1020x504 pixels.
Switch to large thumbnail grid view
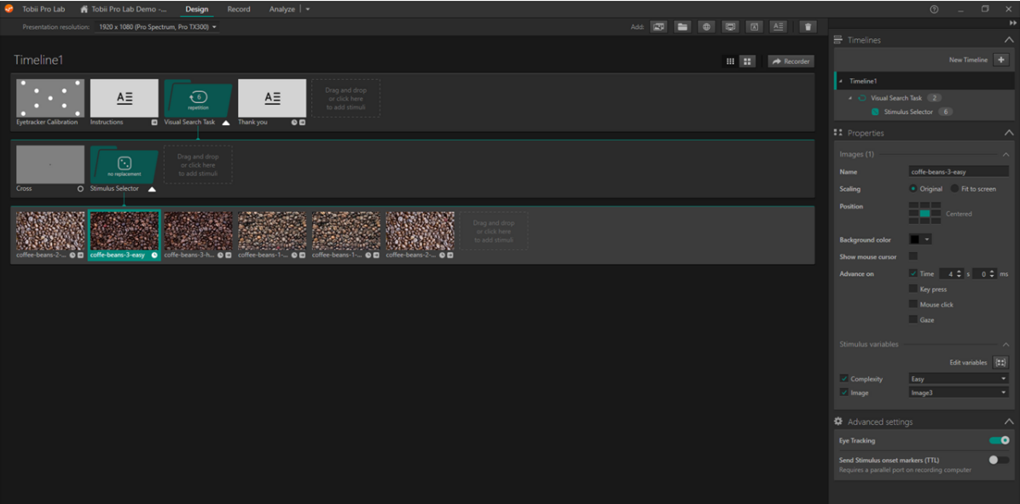pyautogui.click(x=747, y=61)
